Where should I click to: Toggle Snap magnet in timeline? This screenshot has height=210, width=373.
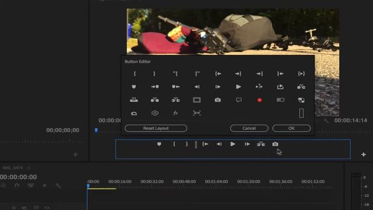tap(17, 185)
